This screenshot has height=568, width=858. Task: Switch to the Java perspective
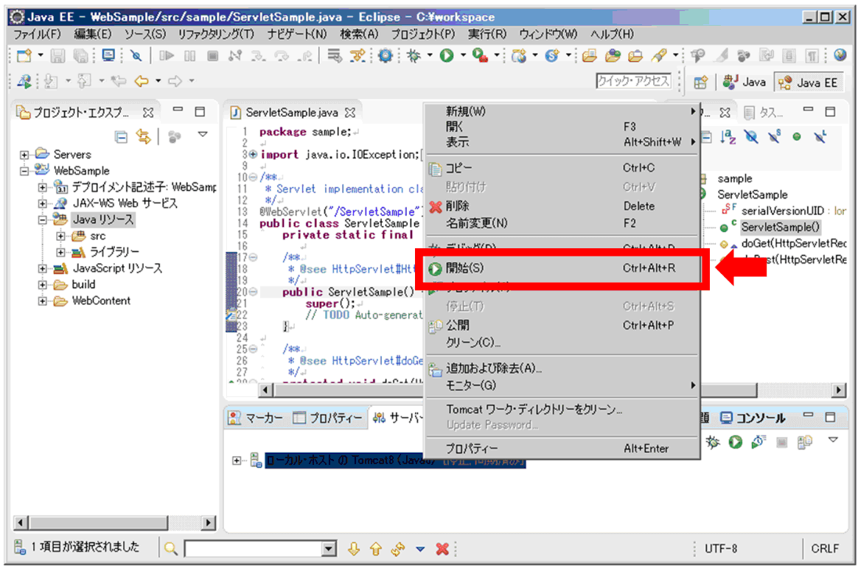pos(744,83)
